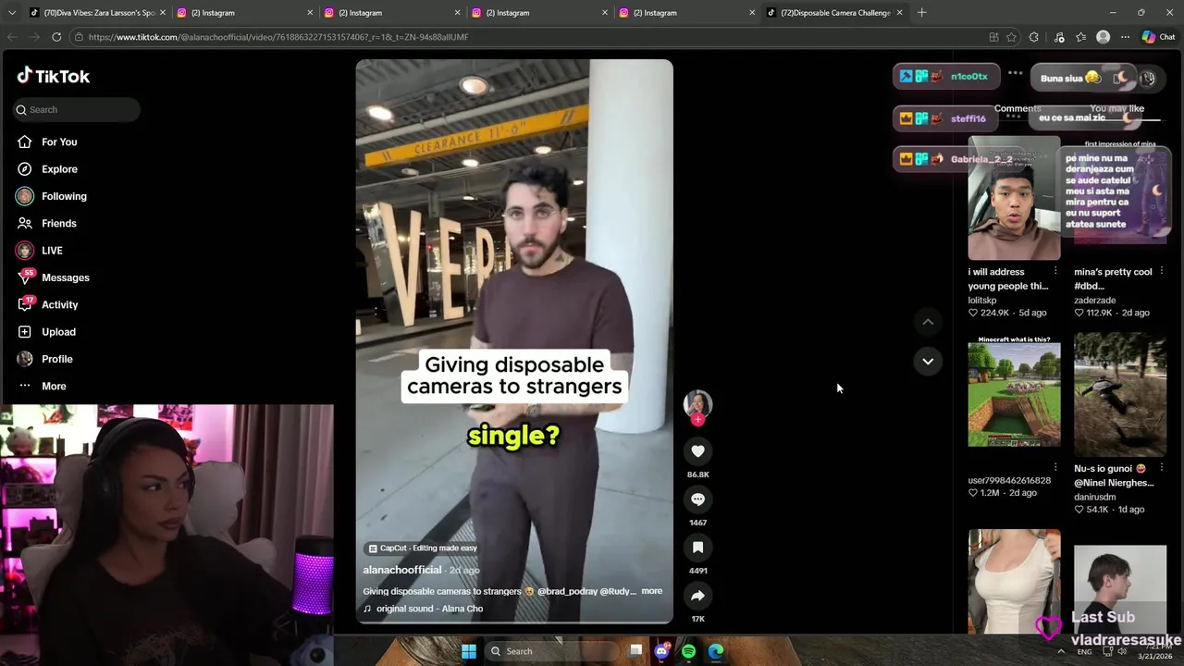Open the browser profile avatar
This screenshot has height=666, width=1184.
[1103, 37]
